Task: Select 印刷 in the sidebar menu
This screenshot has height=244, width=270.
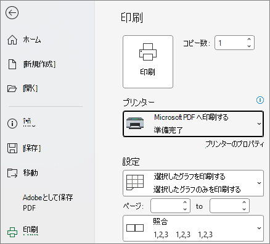Action: pyautogui.click(x=30, y=230)
